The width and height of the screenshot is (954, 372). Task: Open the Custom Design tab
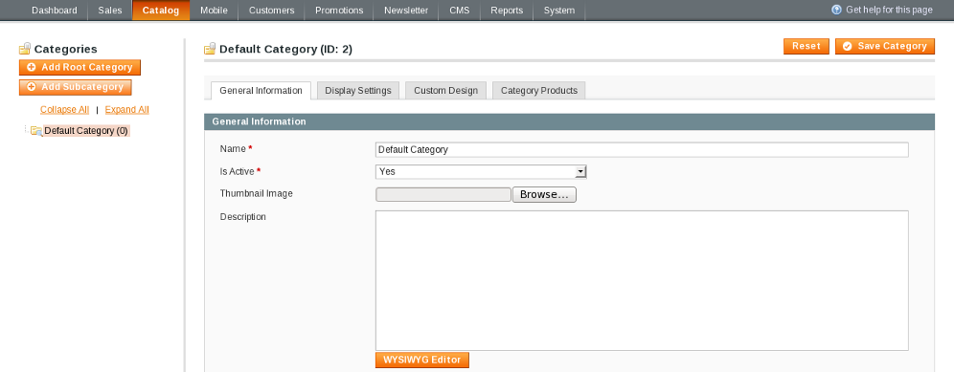(x=446, y=91)
